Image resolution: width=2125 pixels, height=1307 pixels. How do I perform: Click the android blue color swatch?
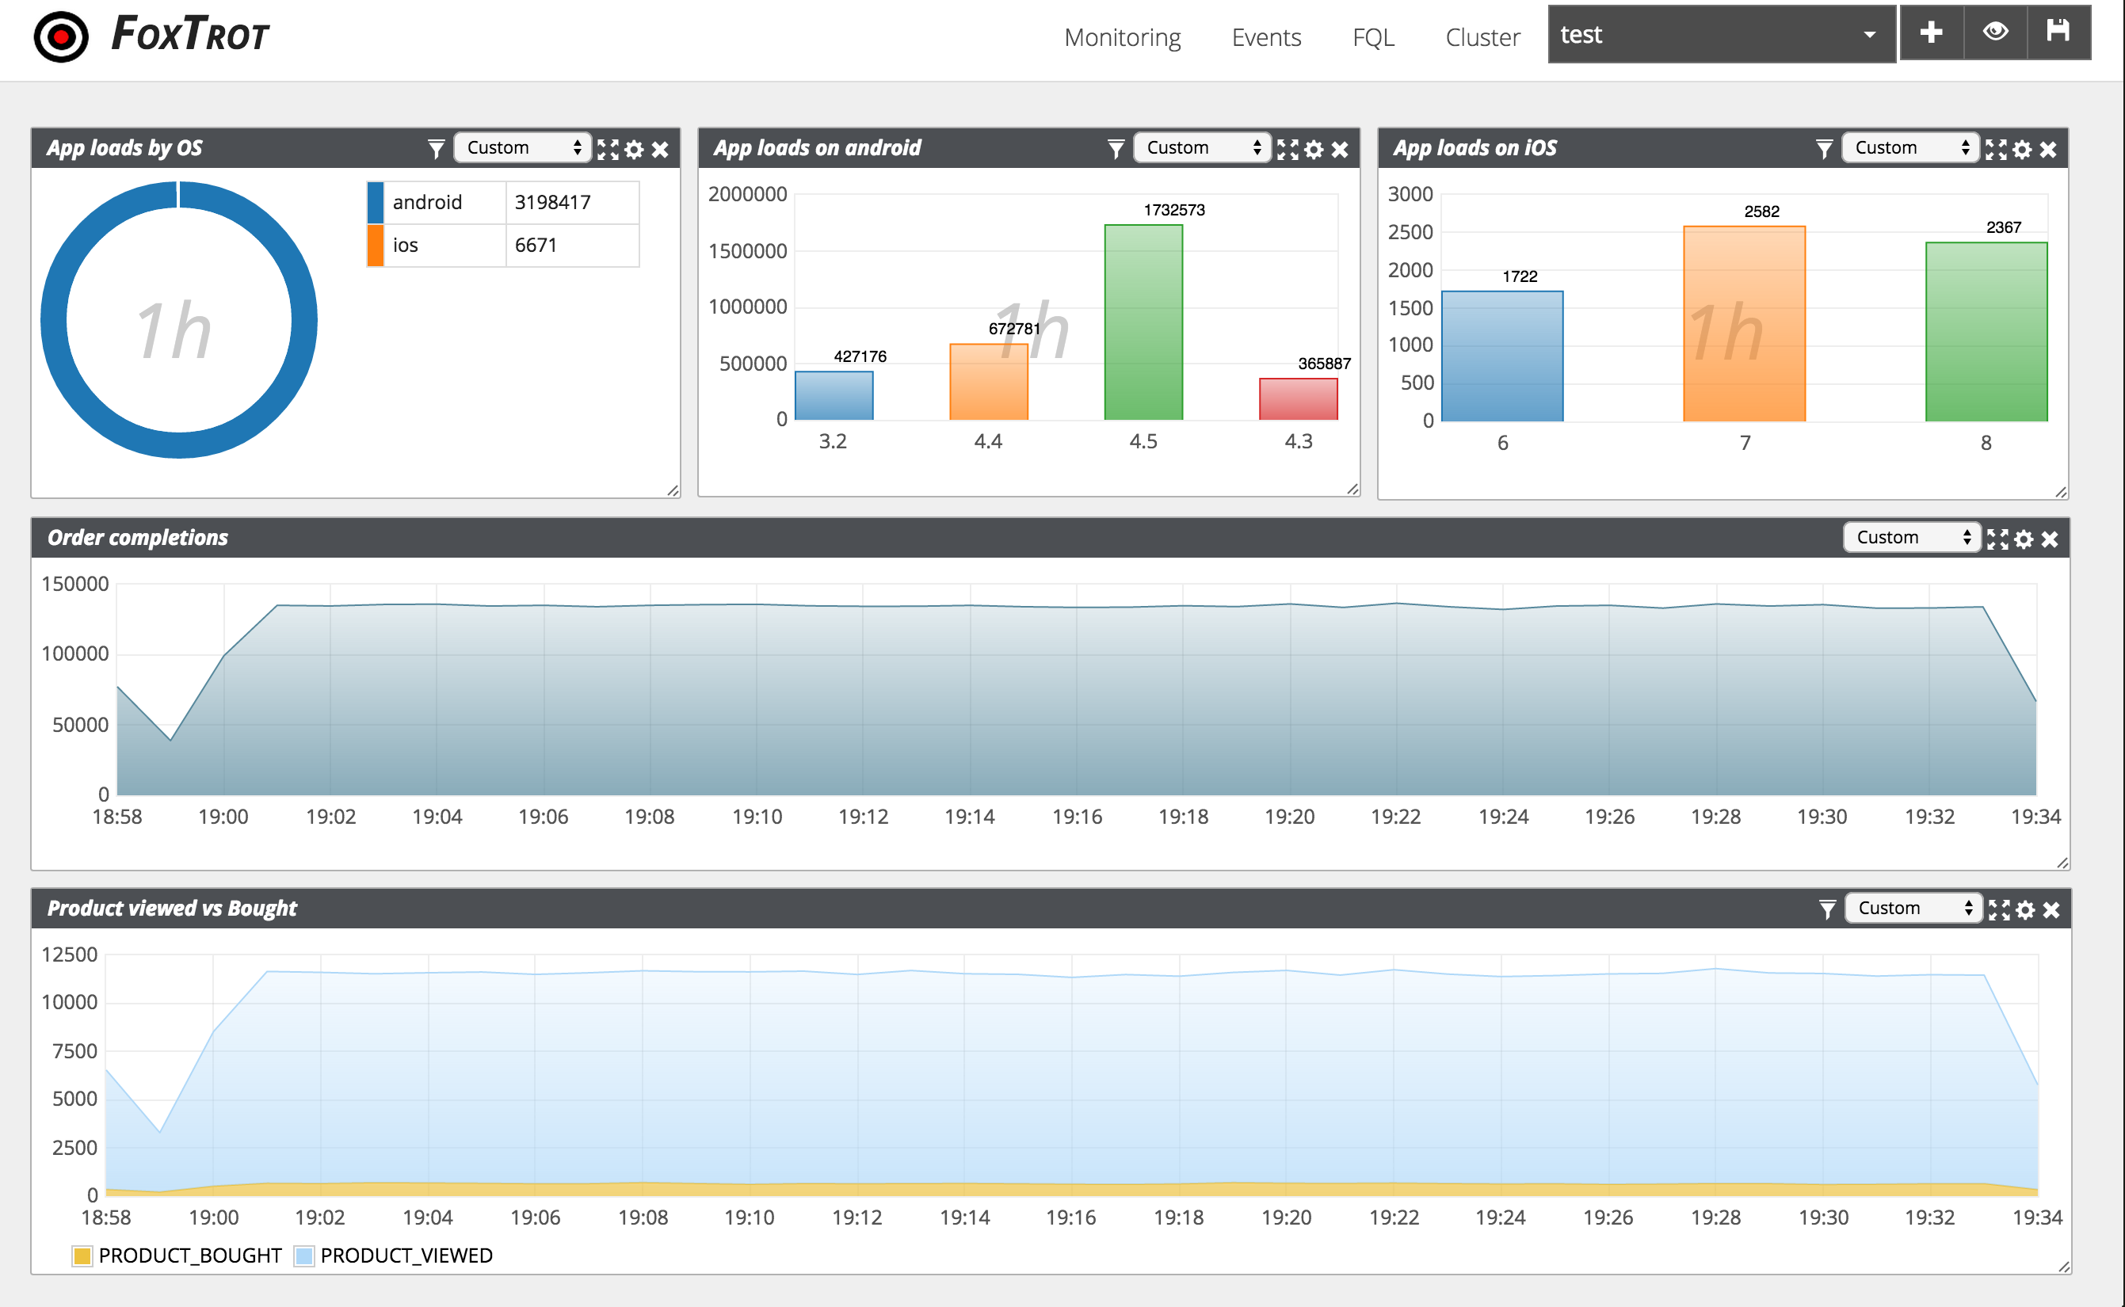(x=376, y=202)
